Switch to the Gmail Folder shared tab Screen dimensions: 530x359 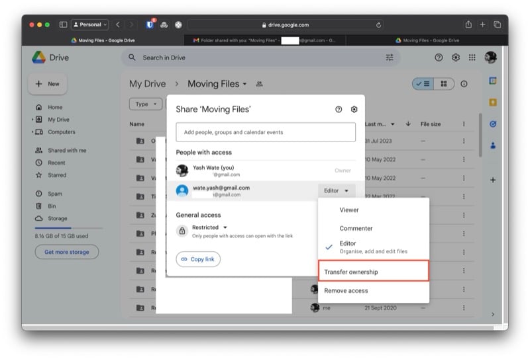[264, 40]
